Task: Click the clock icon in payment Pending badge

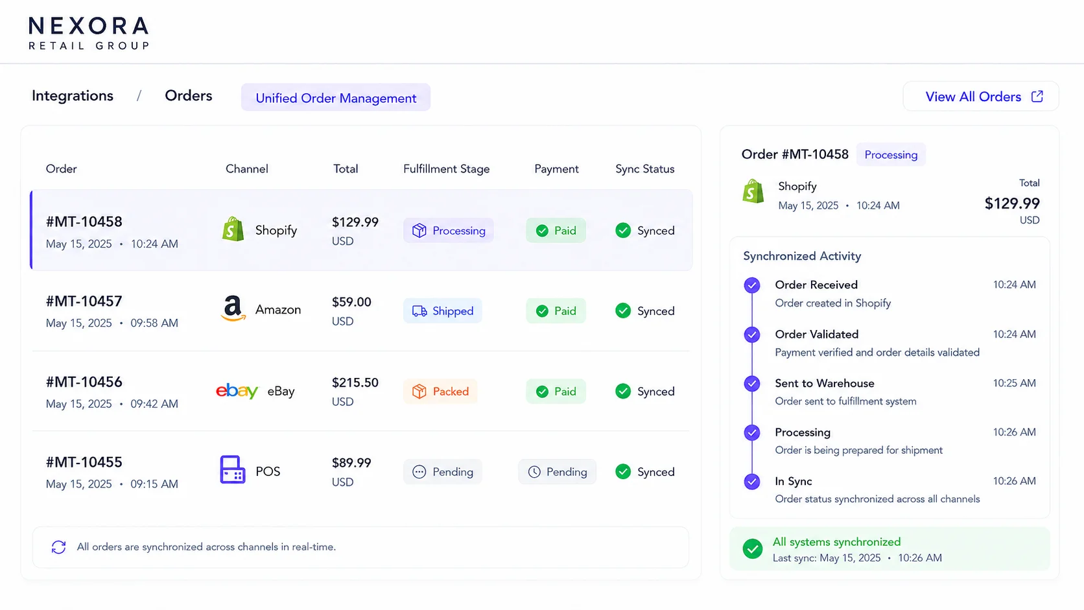Action: pyautogui.click(x=534, y=472)
